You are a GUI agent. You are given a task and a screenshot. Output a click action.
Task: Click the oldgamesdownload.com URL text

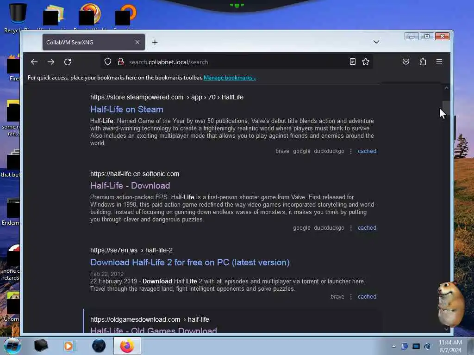pos(150,319)
